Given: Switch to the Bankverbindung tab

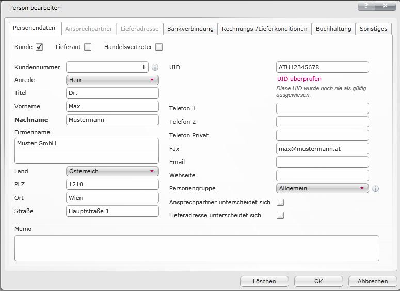Looking at the screenshot, I should (190, 29).
